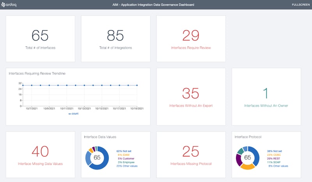Click the Ardoq logo in the header
Image resolution: width=312 pixels, height=182 pixels.
pos(12,5)
